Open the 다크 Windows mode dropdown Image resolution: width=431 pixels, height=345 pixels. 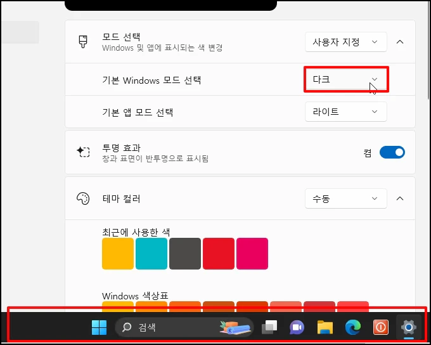click(x=346, y=79)
